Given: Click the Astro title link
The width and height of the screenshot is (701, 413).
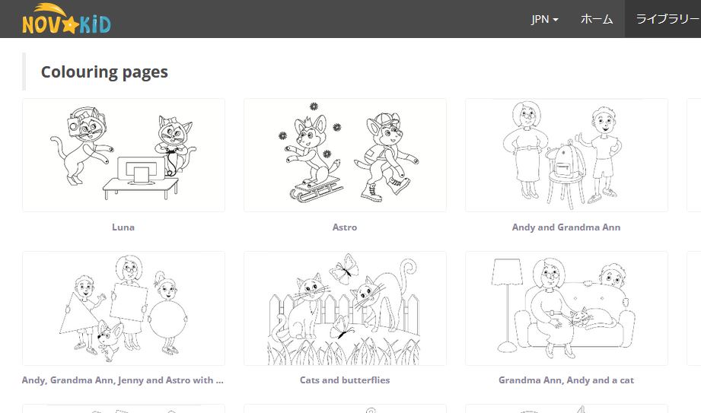Looking at the screenshot, I should click(345, 227).
